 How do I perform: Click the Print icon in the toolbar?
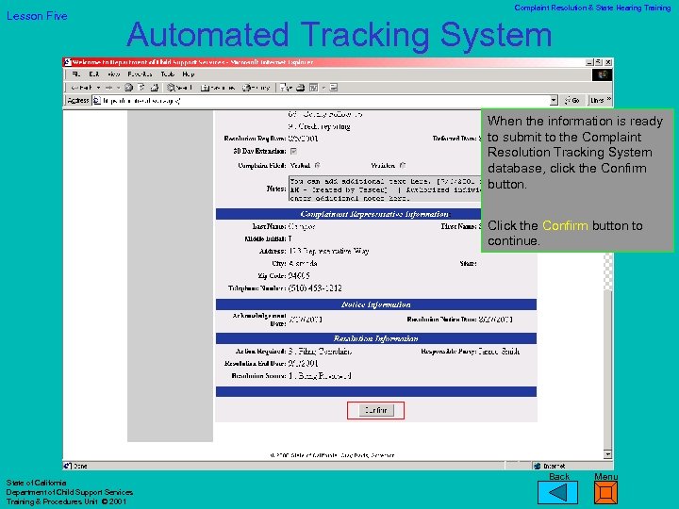coord(301,88)
